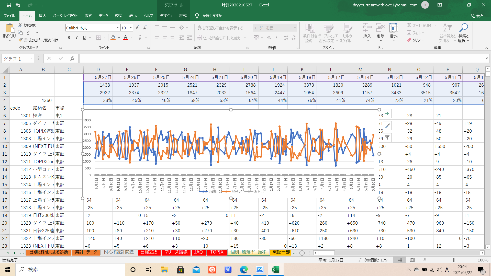Click the insert function fx icon
491x276 pixels.
[72, 59]
